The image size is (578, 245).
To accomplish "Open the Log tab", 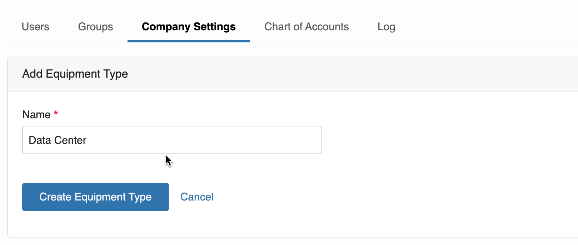I will 386,27.
